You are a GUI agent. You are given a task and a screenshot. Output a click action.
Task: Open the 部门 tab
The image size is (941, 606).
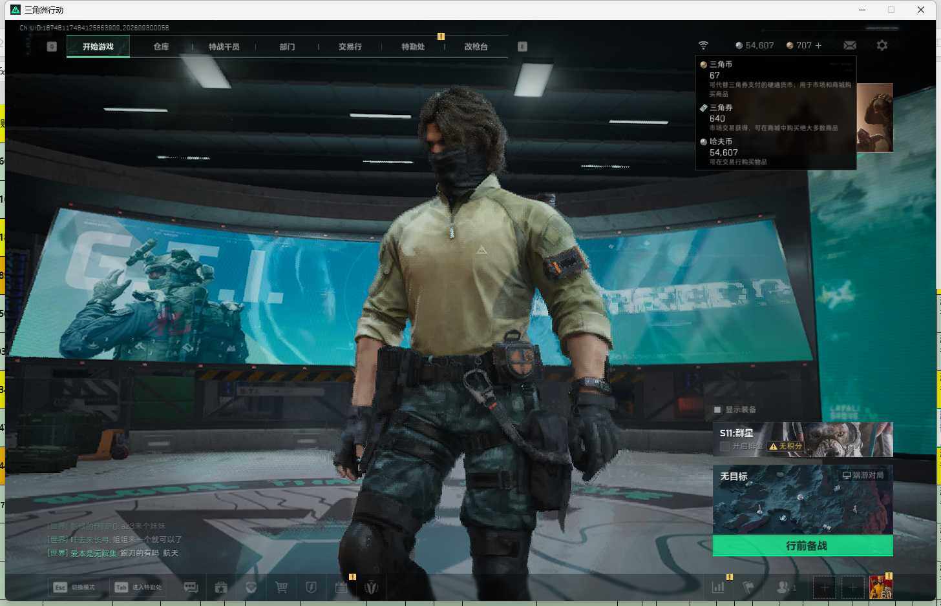click(287, 46)
